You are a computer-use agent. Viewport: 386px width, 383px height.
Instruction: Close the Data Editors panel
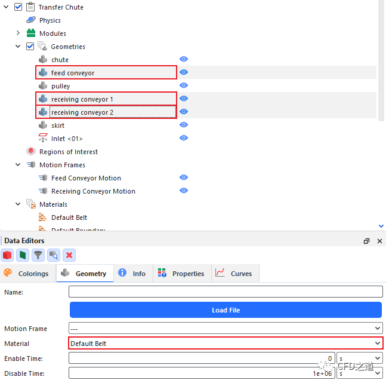tap(379, 241)
